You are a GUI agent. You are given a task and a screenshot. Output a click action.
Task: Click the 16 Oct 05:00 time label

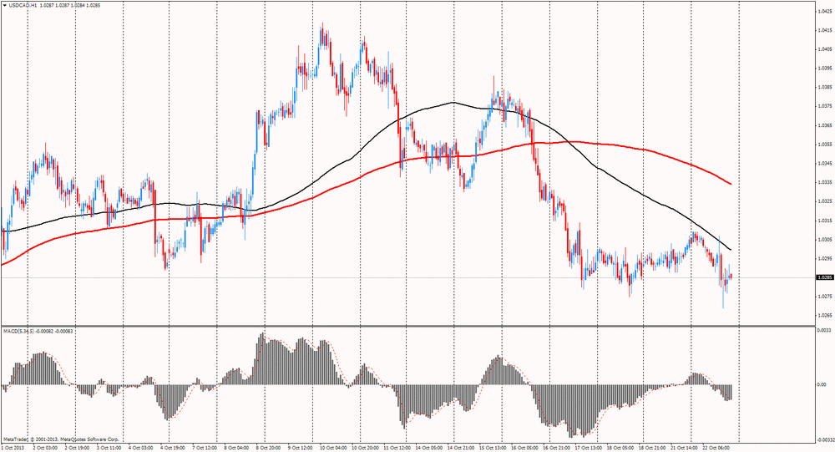[525, 448]
